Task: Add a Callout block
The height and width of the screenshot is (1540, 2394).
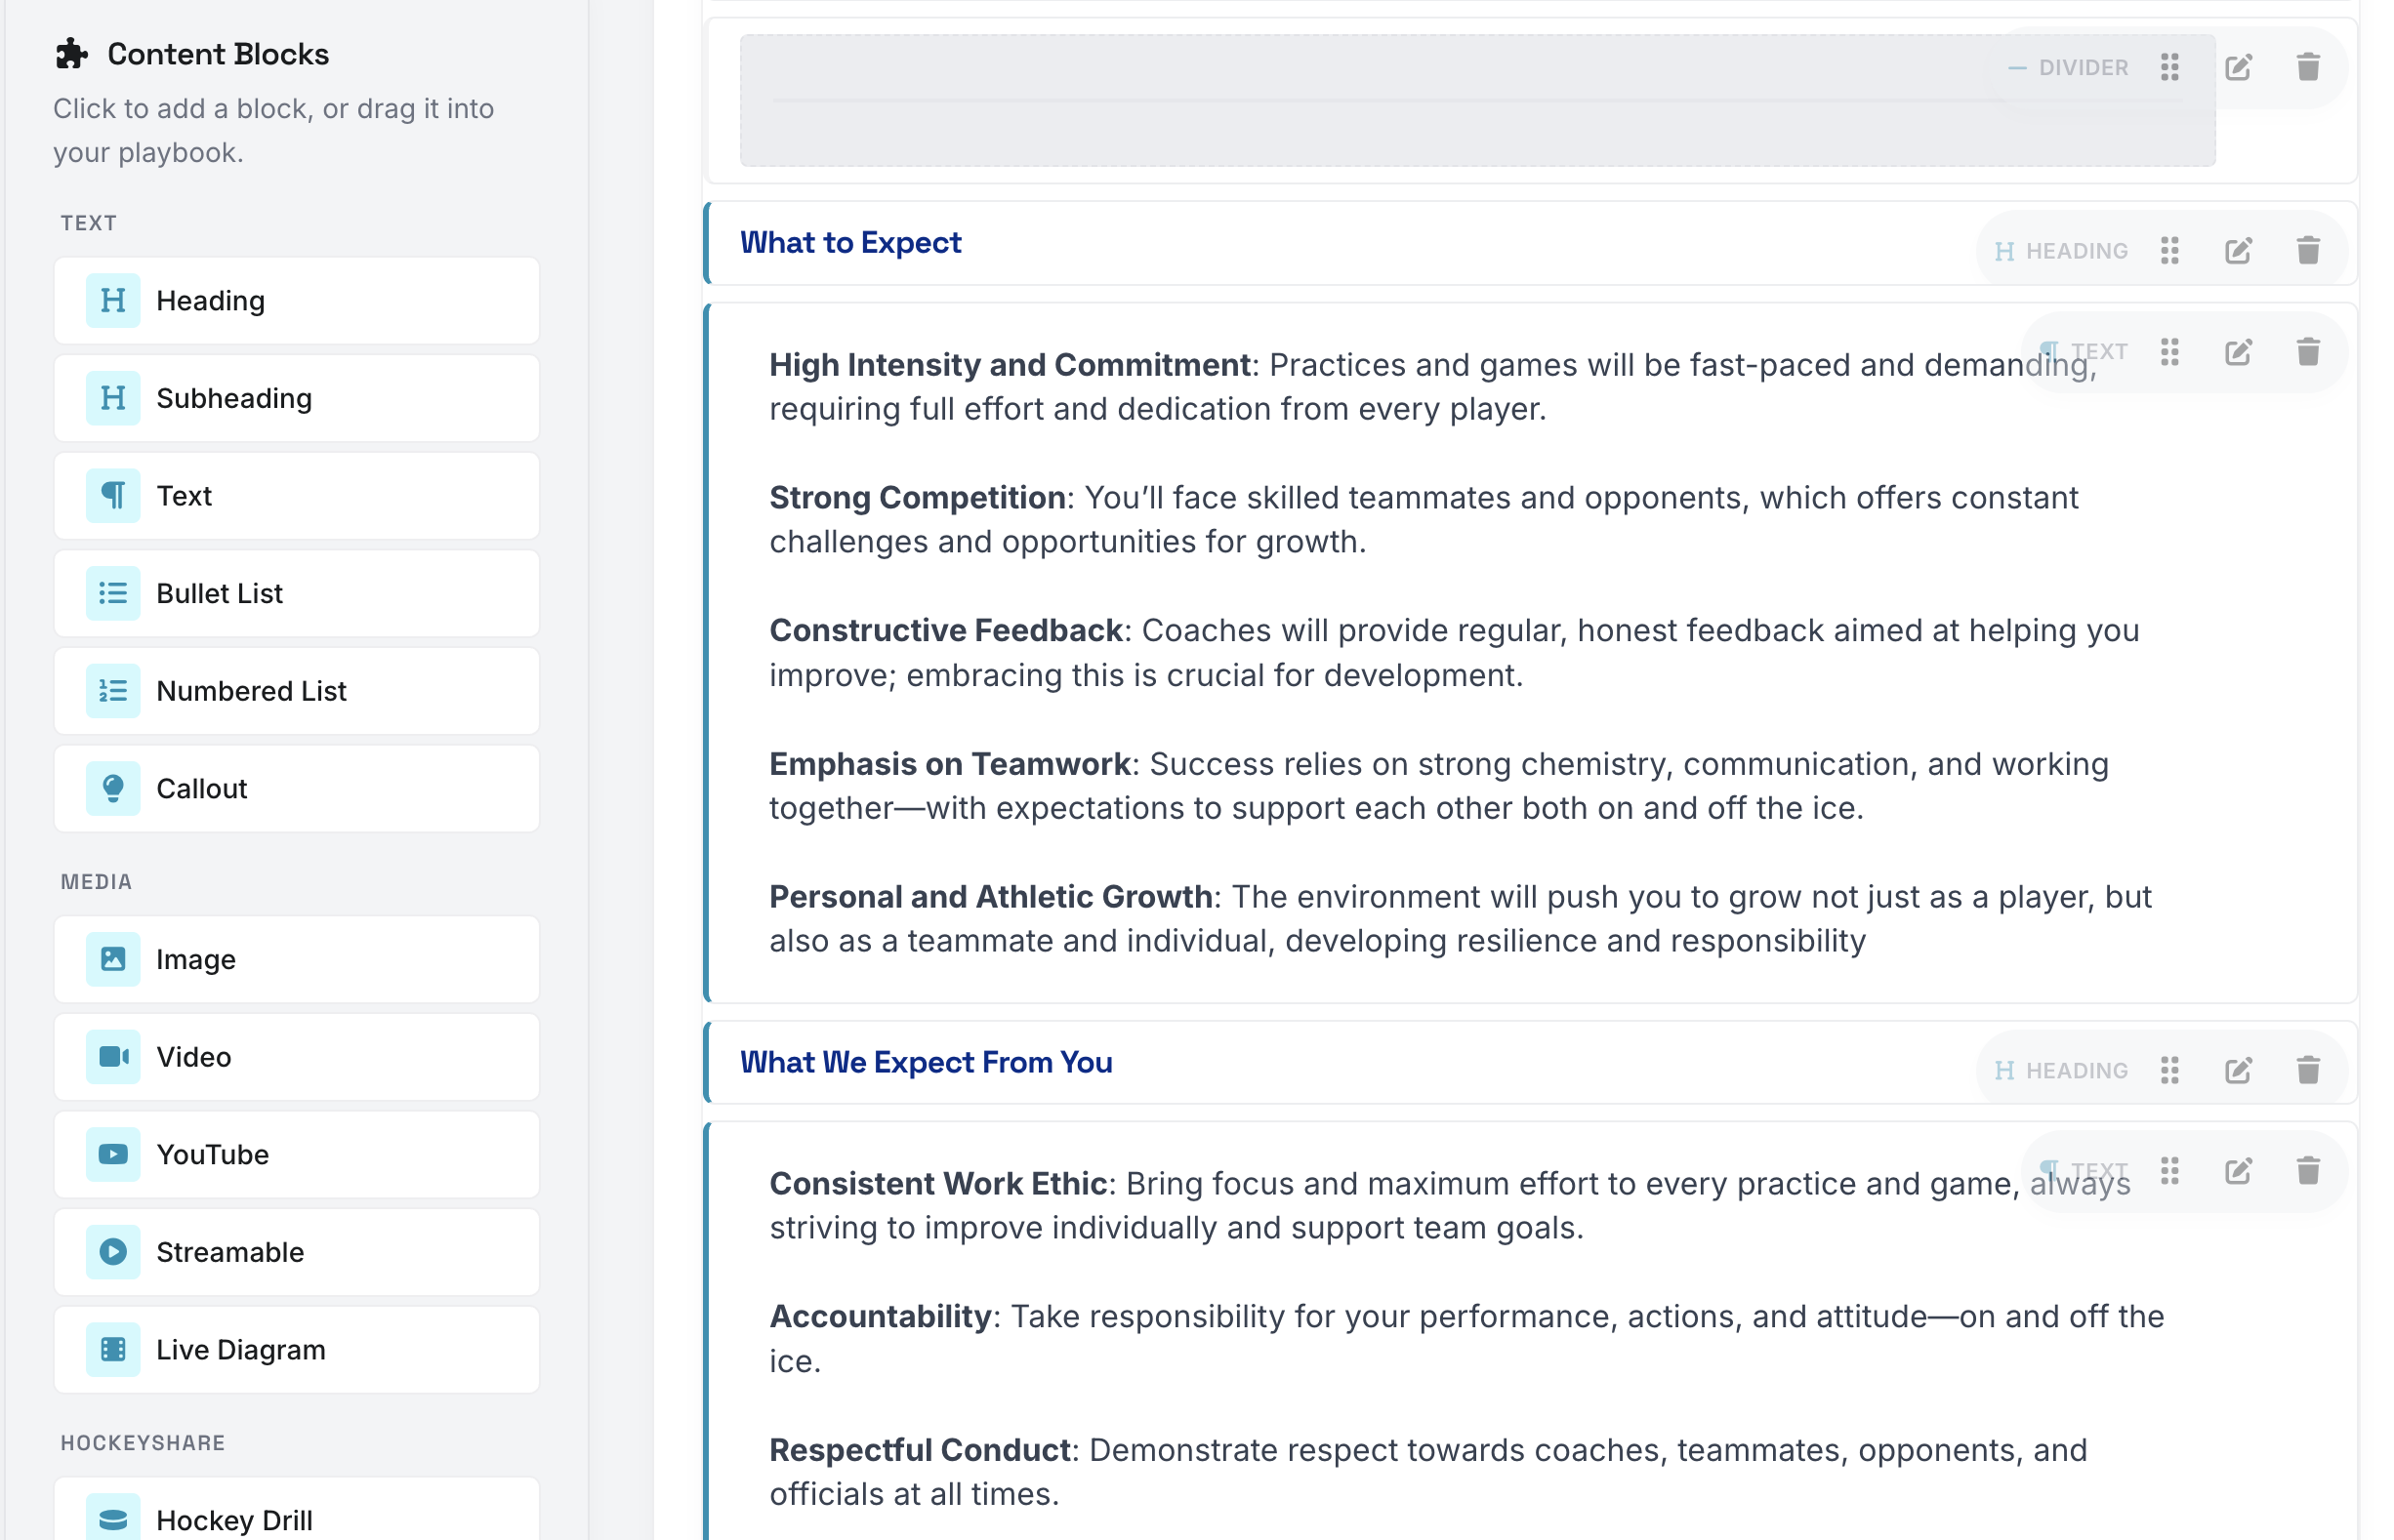Action: (x=296, y=788)
